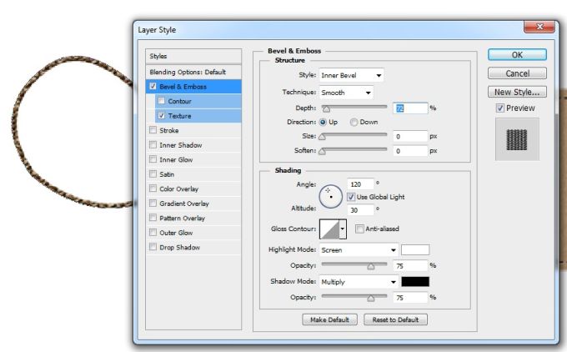The image size is (567, 352).
Task: Open the black Shadow color swatch
Action: click(415, 282)
